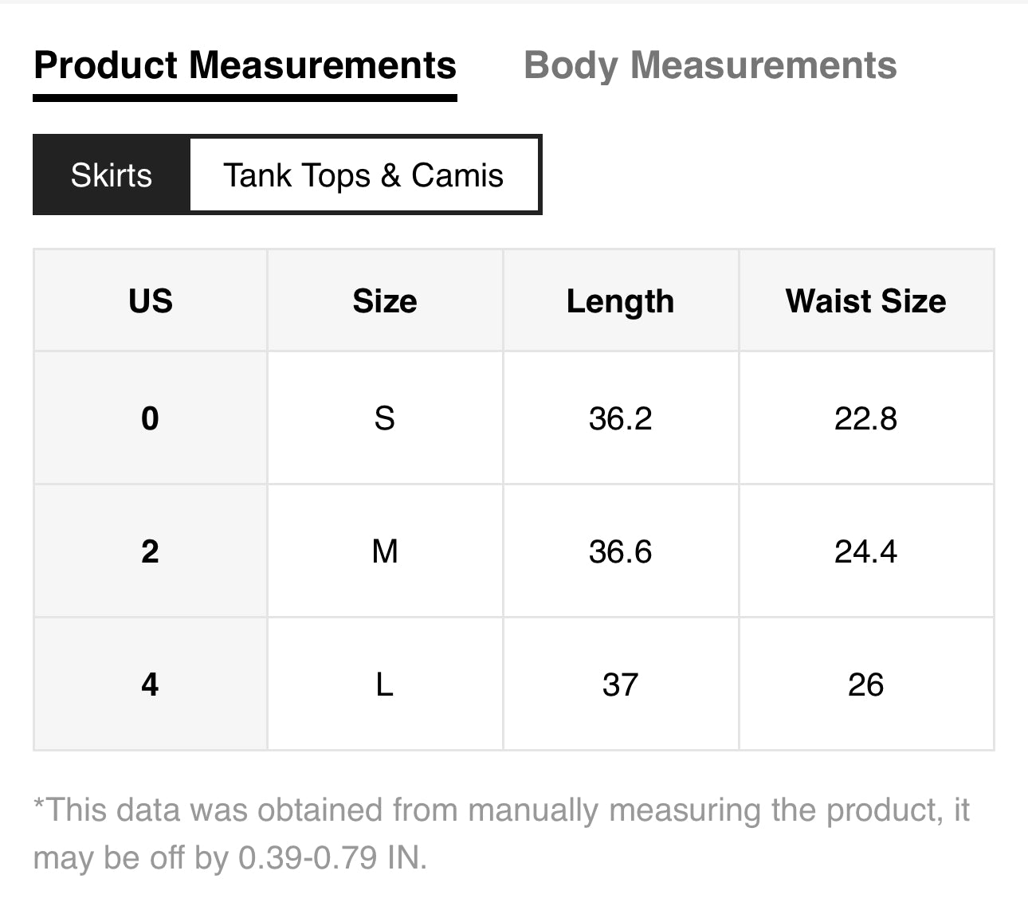This screenshot has width=1028, height=910.
Task: Click the 22.8 waist size value
Action: click(865, 418)
